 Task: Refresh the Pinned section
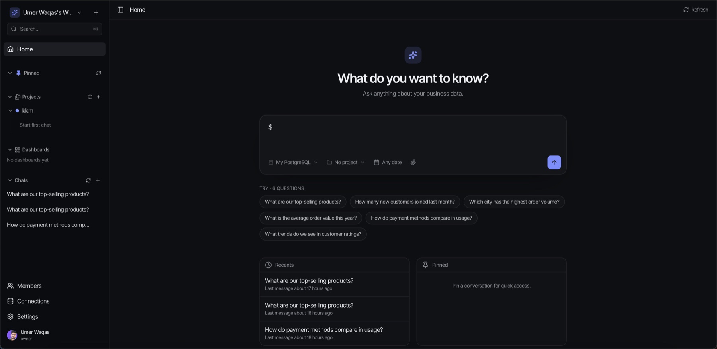point(99,73)
